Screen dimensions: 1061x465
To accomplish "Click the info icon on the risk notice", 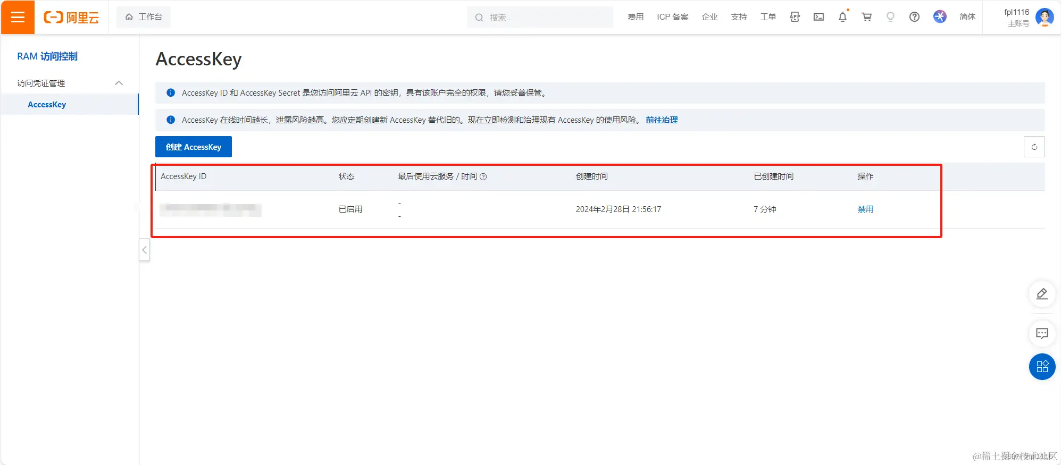I will (x=171, y=120).
